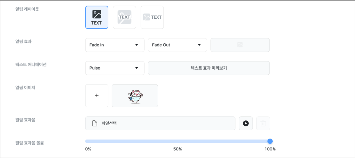Click the 파일선택 sound file field
The height and width of the screenshot is (158, 355).
point(160,123)
